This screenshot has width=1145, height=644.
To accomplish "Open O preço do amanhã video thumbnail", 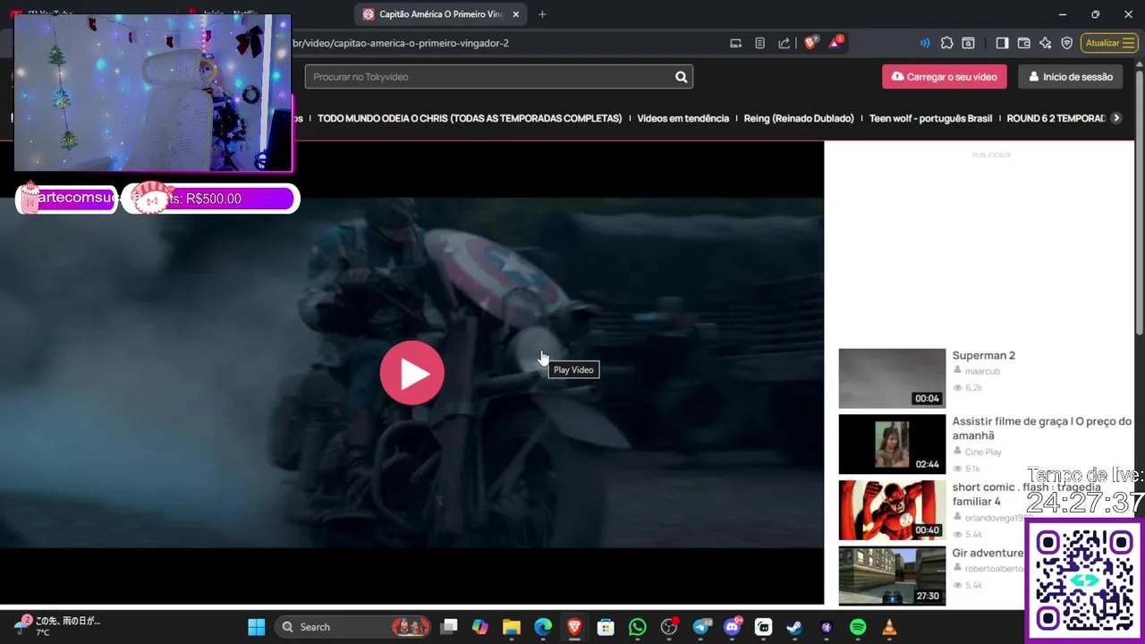I will [892, 444].
